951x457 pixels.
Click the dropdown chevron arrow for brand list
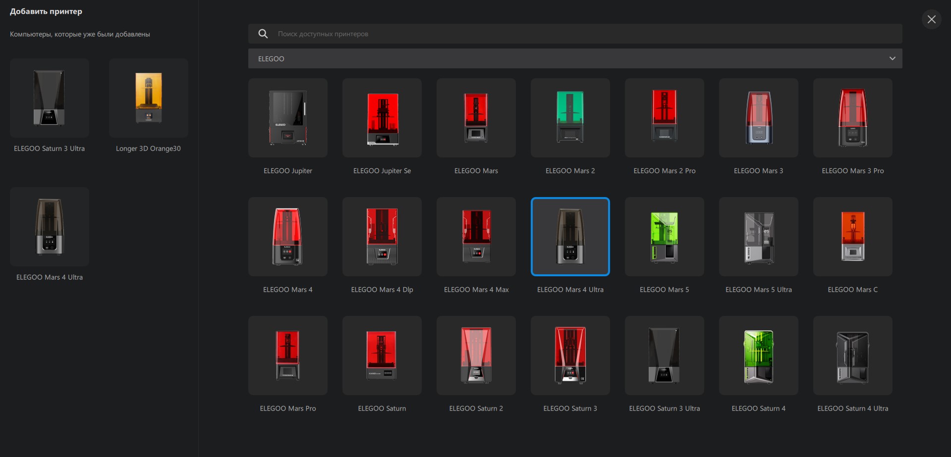[892, 58]
